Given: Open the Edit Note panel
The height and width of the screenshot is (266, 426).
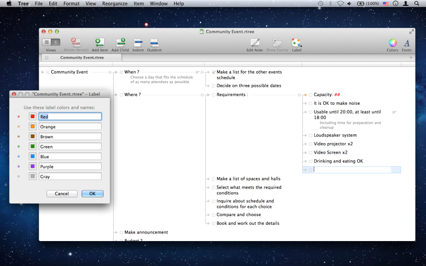Looking at the screenshot, I should (254, 43).
